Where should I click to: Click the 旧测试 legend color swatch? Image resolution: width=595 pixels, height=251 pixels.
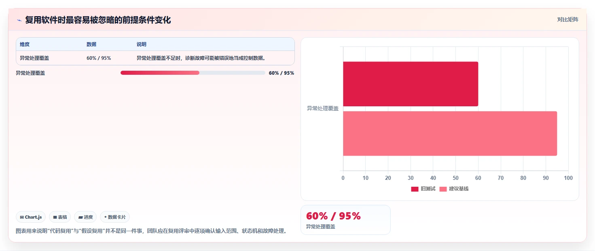pos(415,189)
